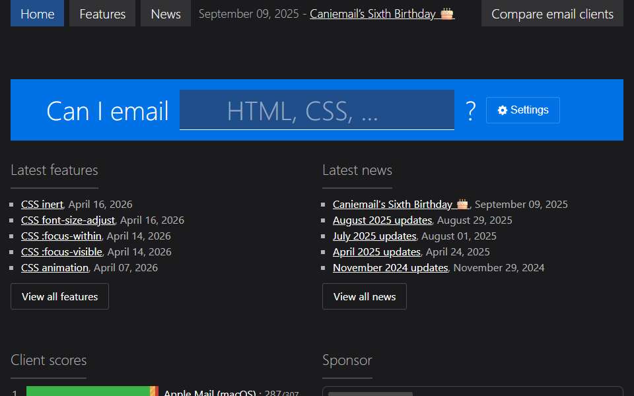Open Caniemail's Sixth Birthday in Latest news
Viewport: 634px width, 396px height.
401,205
